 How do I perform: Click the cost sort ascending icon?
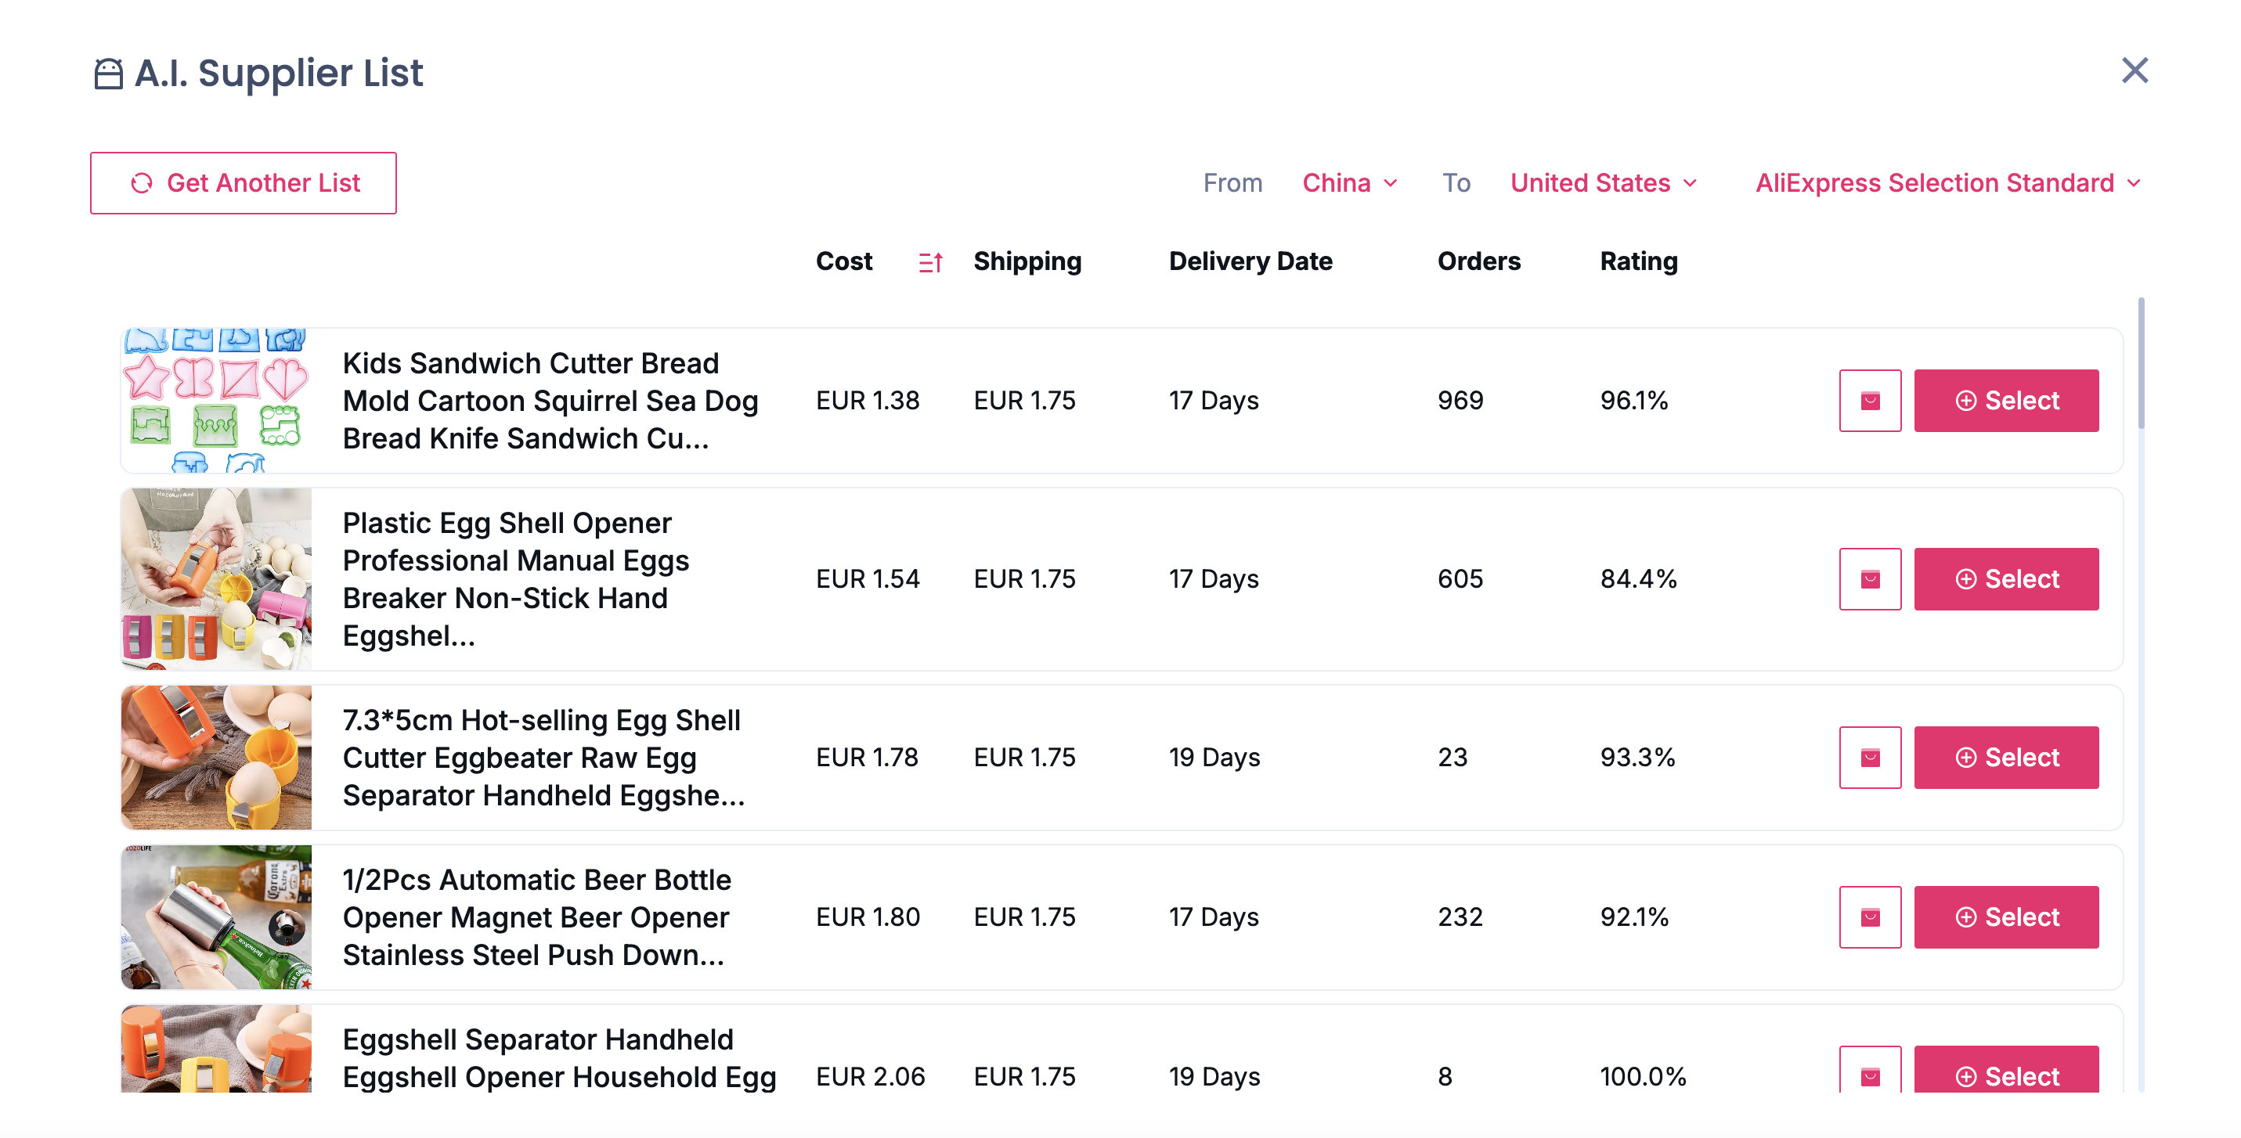pos(930,261)
